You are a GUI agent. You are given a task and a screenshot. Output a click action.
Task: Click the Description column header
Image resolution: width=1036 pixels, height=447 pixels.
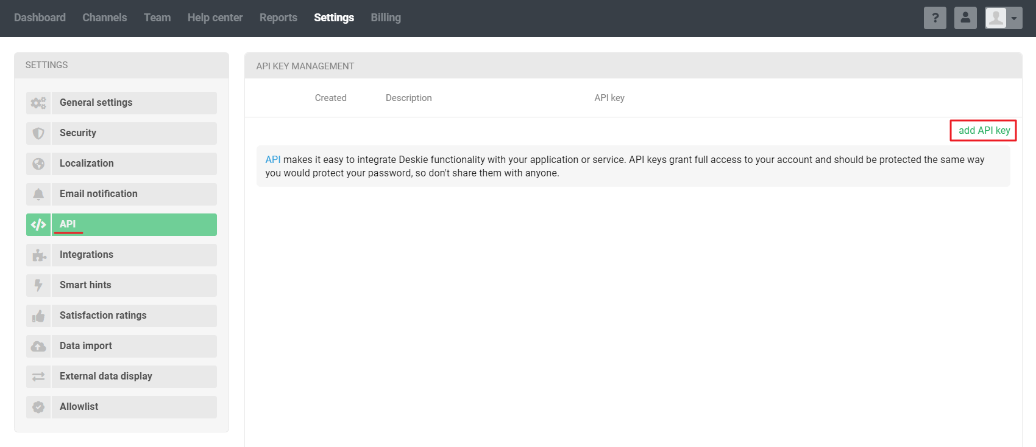coord(409,98)
